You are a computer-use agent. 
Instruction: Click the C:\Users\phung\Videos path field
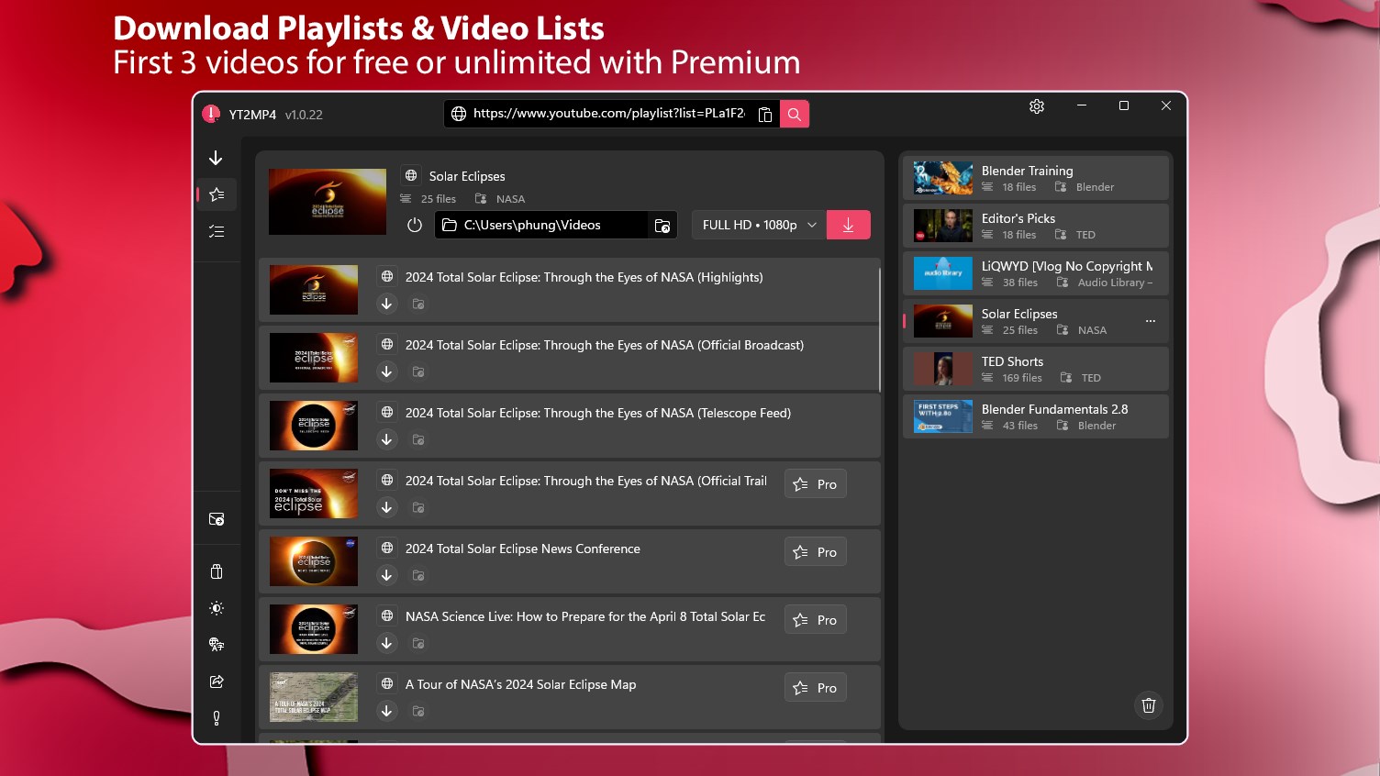coord(541,225)
